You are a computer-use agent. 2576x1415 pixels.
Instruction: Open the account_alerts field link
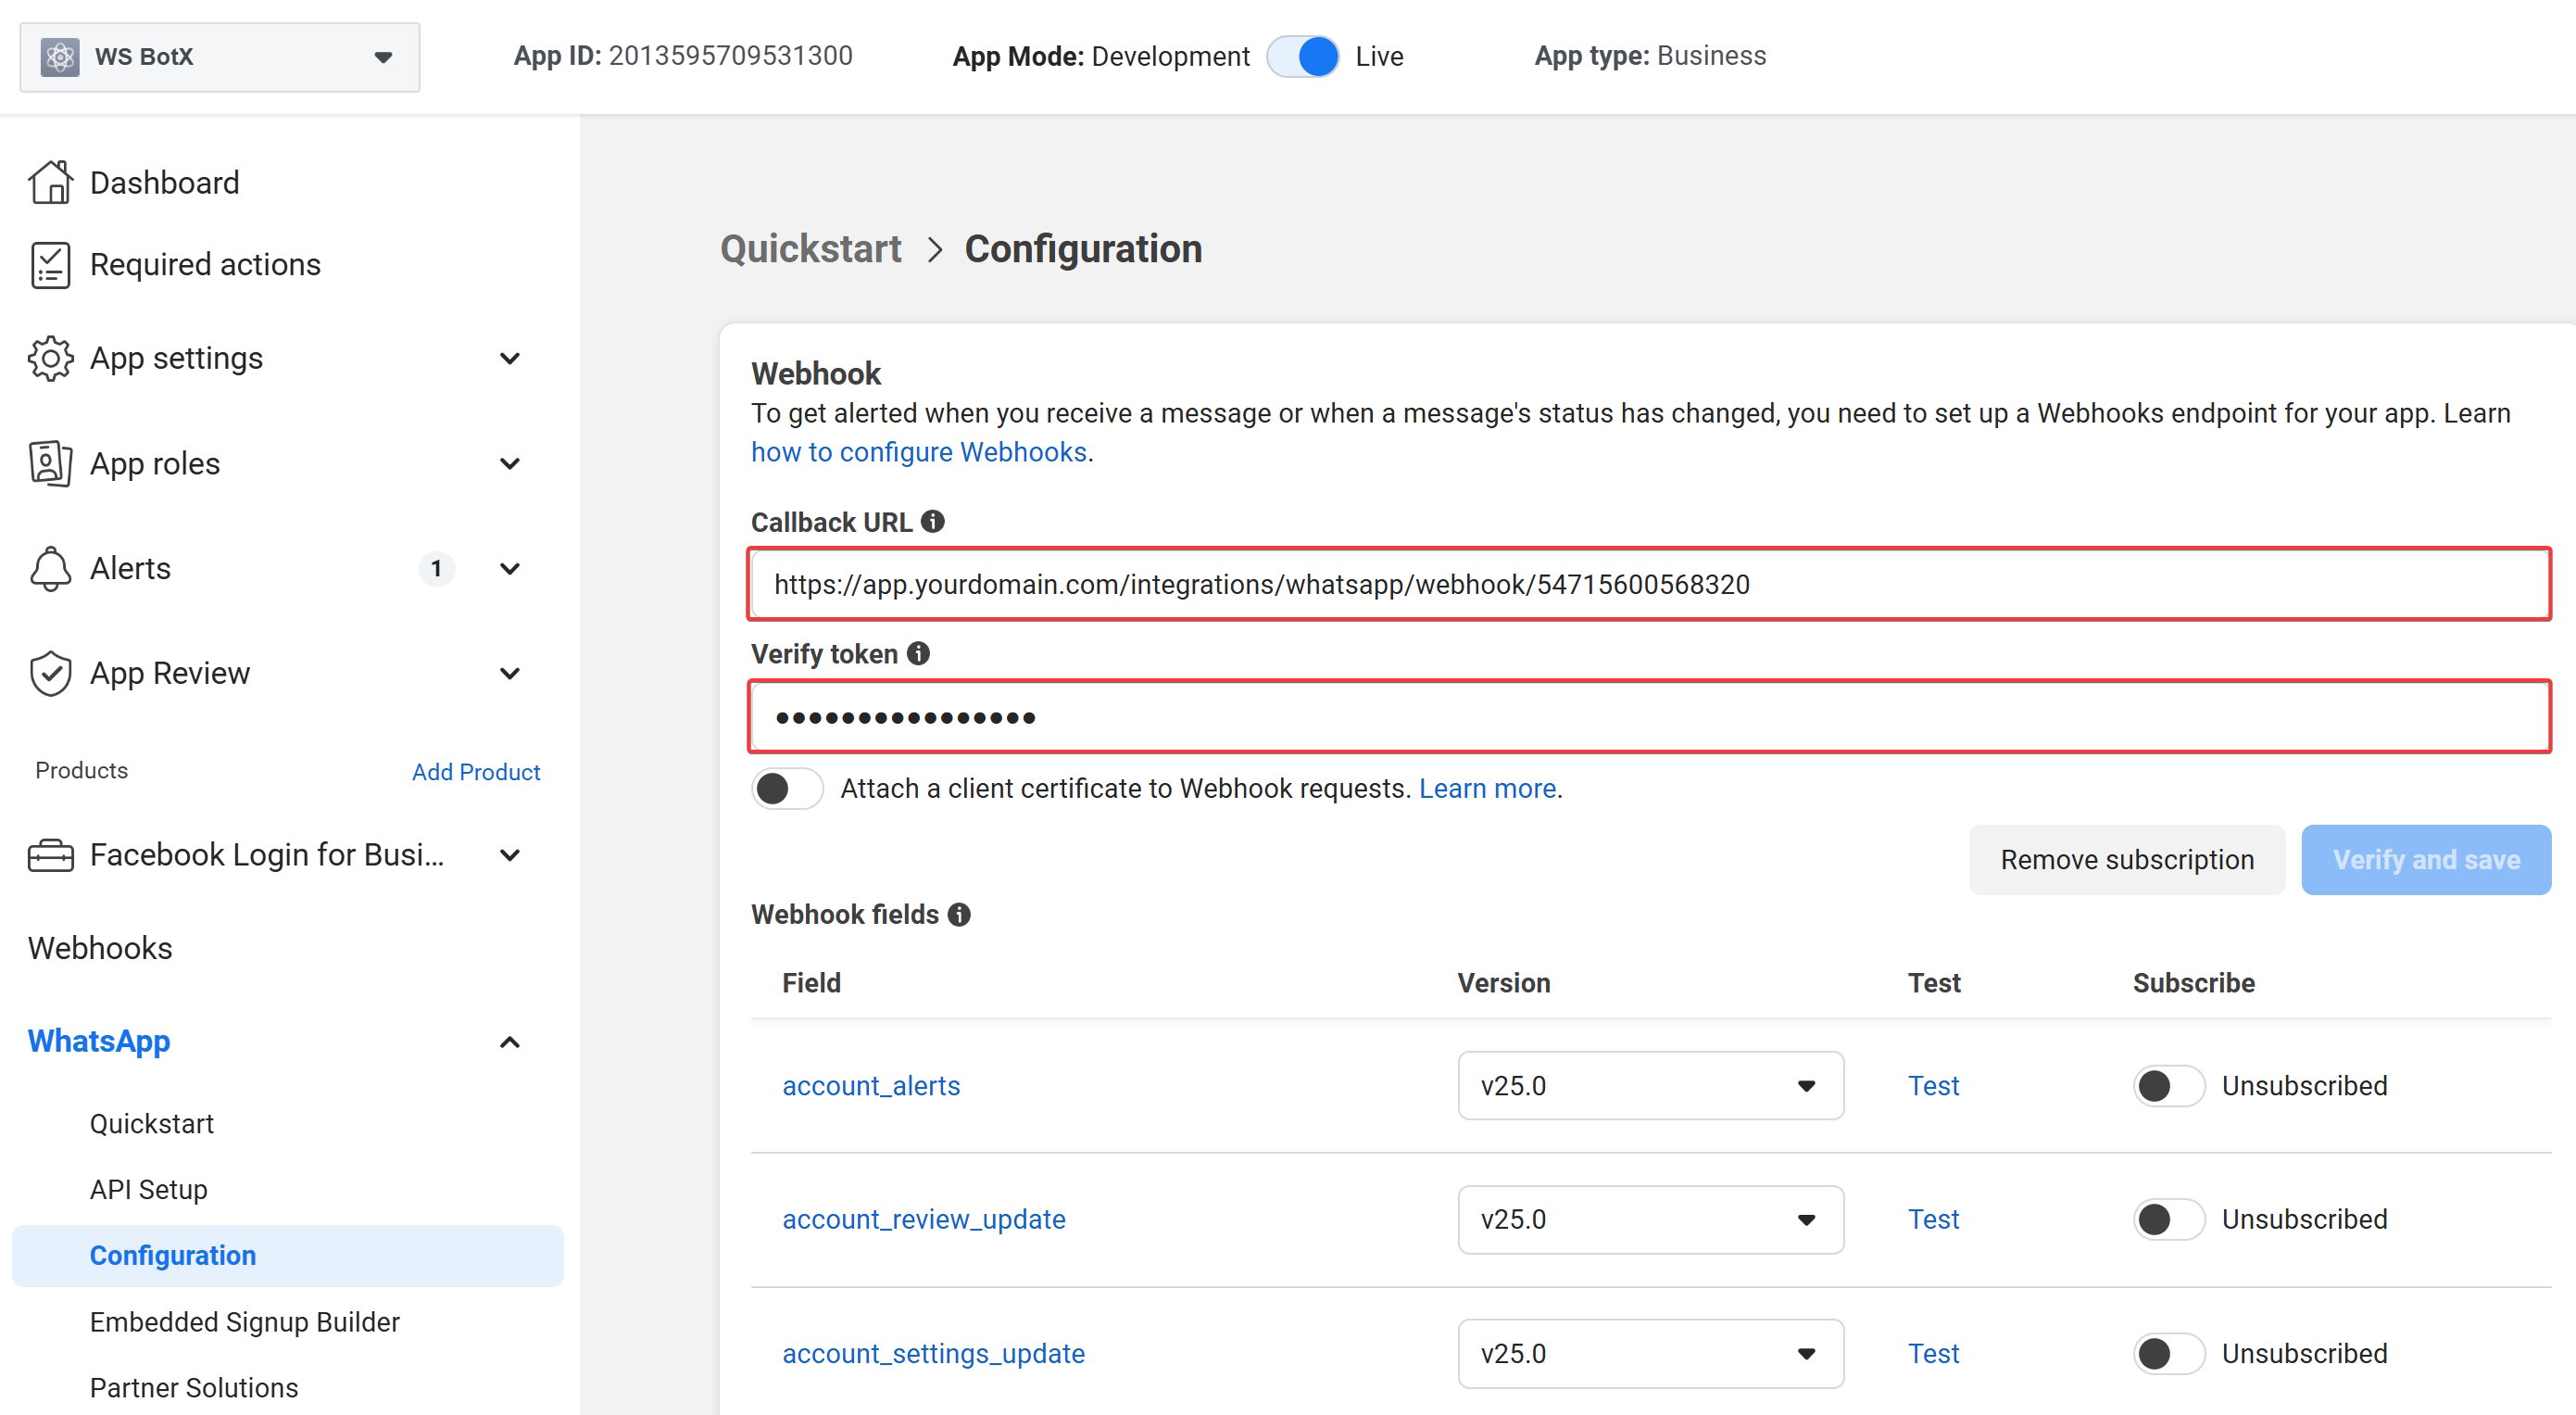[x=871, y=1086]
